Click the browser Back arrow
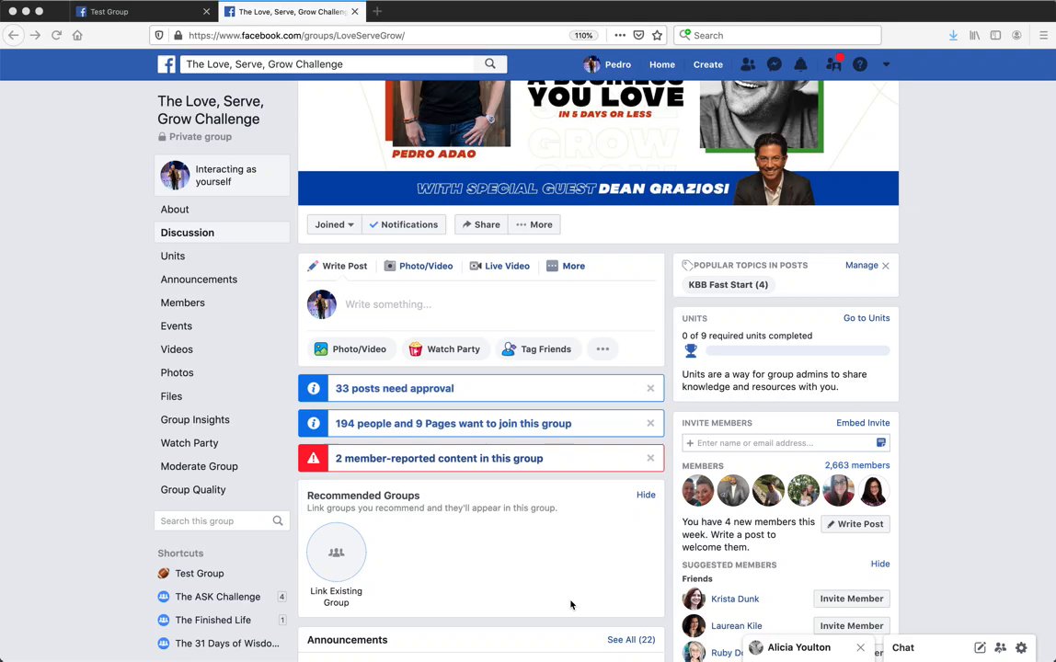Image resolution: width=1056 pixels, height=662 pixels. (14, 35)
